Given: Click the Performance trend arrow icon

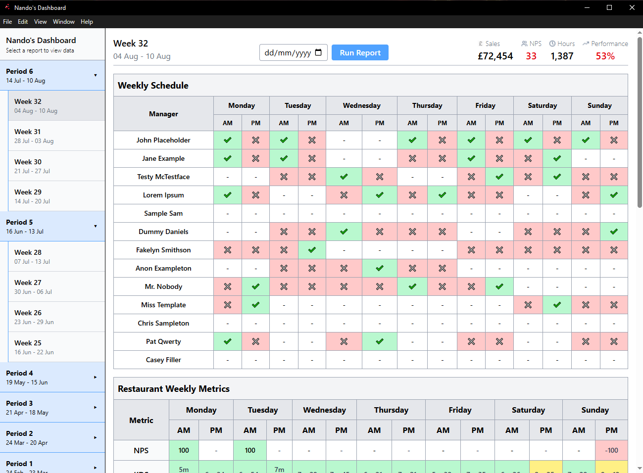Looking at the screenshot, I should click(586, 44).
